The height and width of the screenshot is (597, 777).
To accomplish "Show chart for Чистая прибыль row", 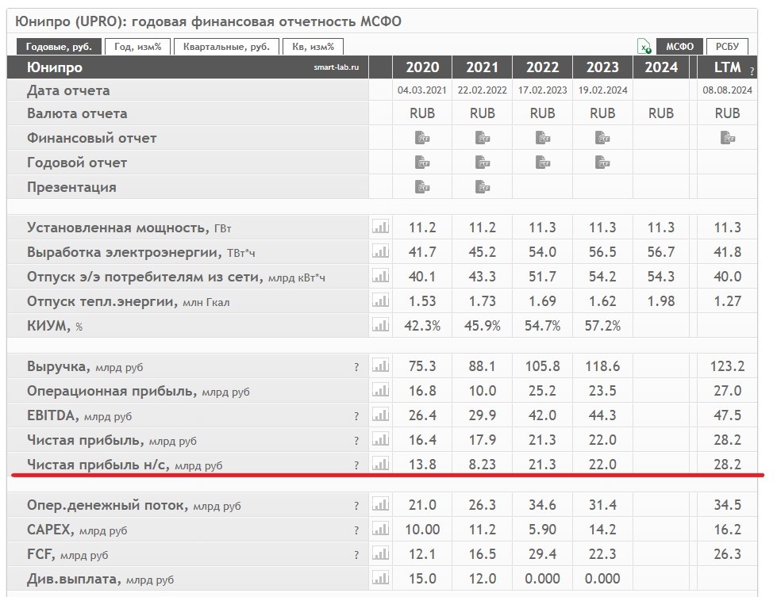I will (380, 439).
